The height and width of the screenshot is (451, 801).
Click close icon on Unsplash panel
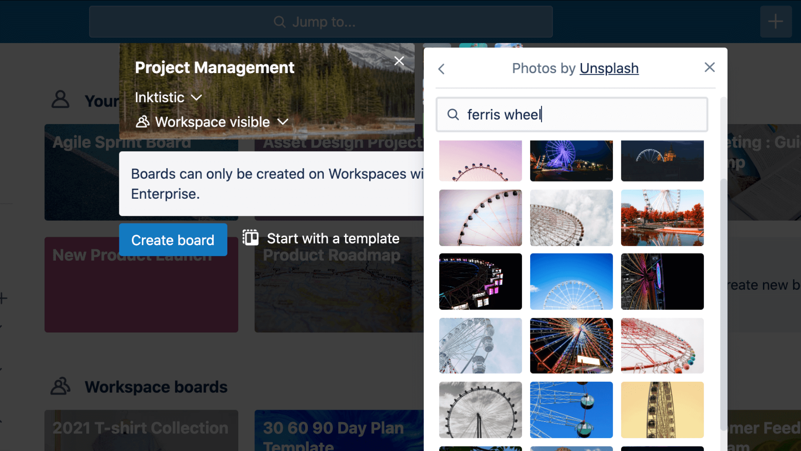[x=710, y=67]
